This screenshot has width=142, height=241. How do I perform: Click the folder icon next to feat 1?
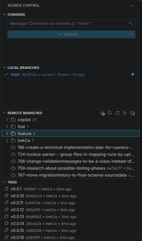(x=13, y=127)
